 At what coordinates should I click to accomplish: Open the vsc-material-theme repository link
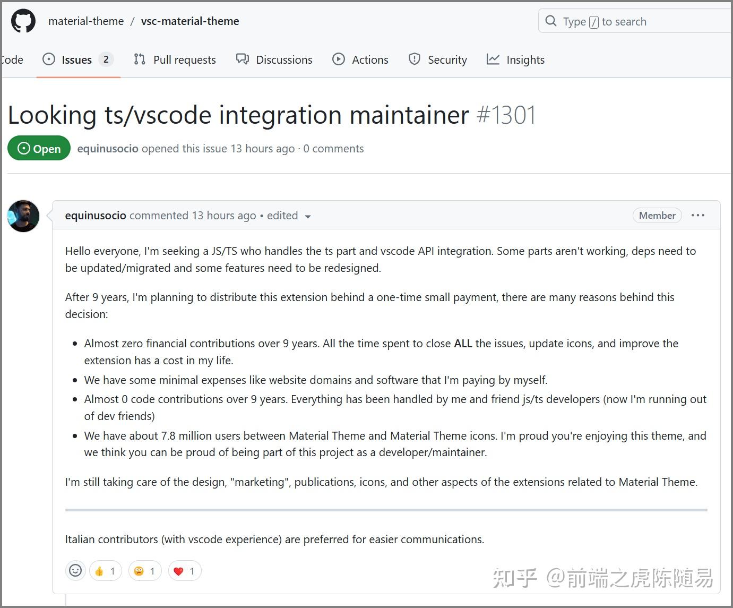(189, 21)
